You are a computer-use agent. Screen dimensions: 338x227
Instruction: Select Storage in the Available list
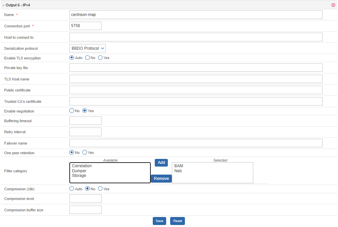(x=79, y=176)
